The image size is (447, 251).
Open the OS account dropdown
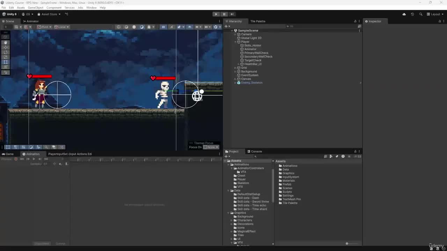[x=28, y=14]
